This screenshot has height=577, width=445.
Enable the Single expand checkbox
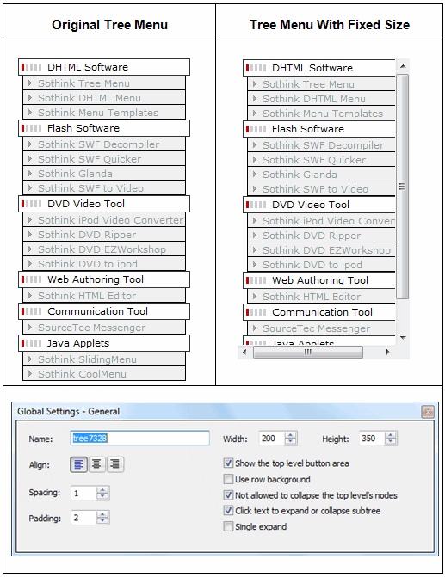228,526
